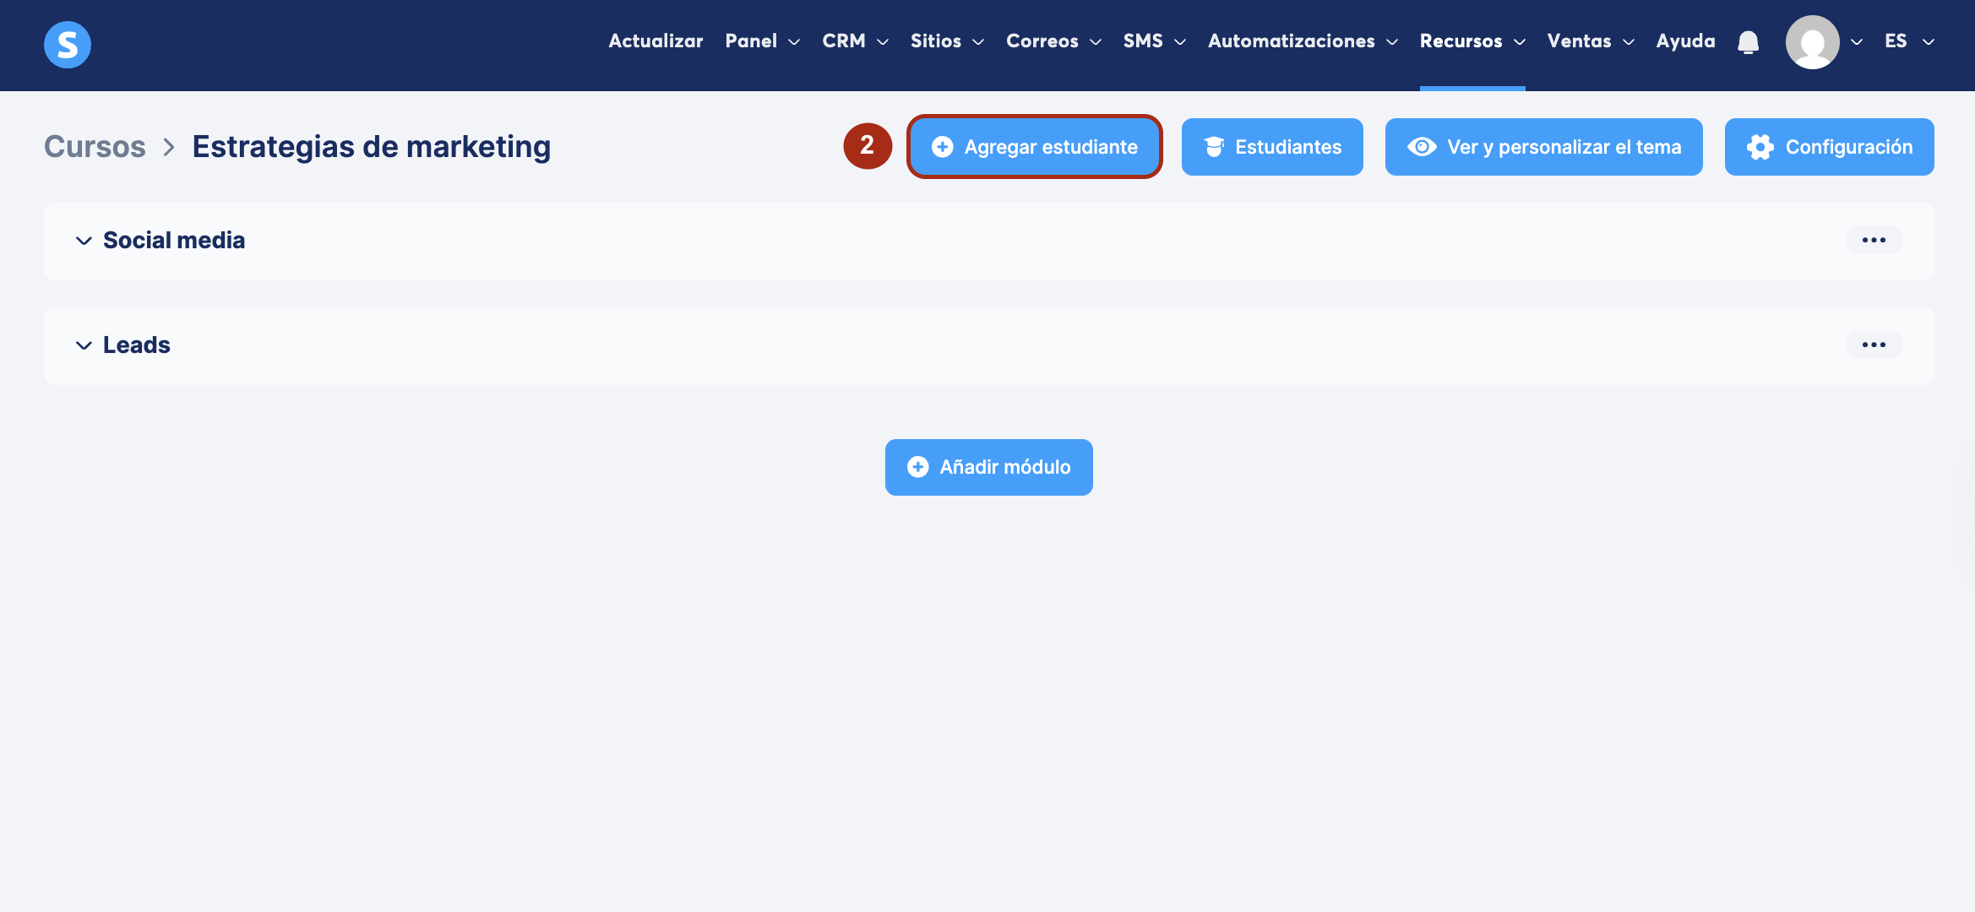Screen dimensions: 1975x912
Task: Go back to Cursos breadcrumb
Action: pyautogui.click(x=95, y=147)
